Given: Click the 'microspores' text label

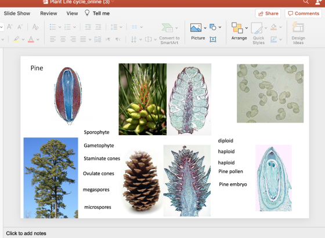Looking at the screenshot, I should pyautogui.click(x=98, y=207).
